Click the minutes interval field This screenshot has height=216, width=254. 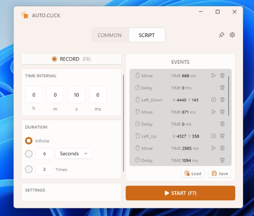click(x=55, y=95)
